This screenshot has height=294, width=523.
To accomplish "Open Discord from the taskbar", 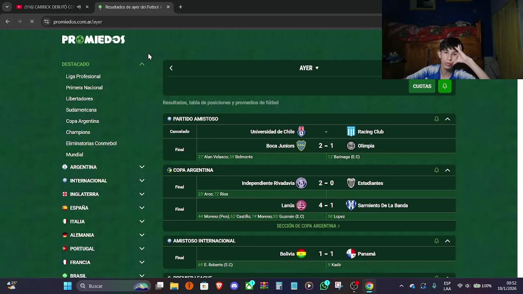I will coord(234,286).
